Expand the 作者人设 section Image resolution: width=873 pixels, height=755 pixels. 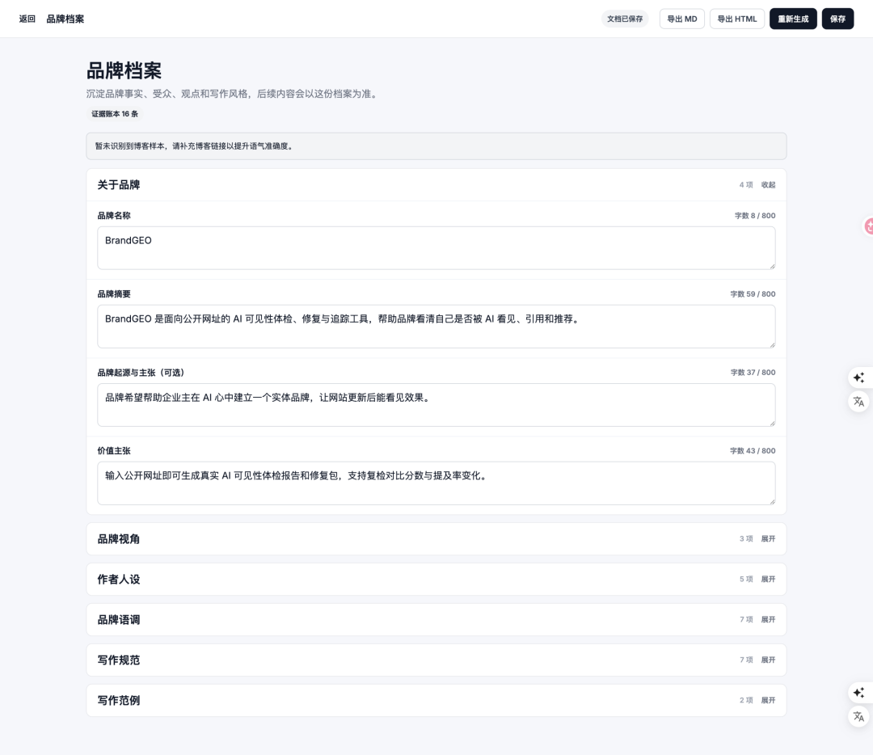pyautogui.click(x=768, y=579)
